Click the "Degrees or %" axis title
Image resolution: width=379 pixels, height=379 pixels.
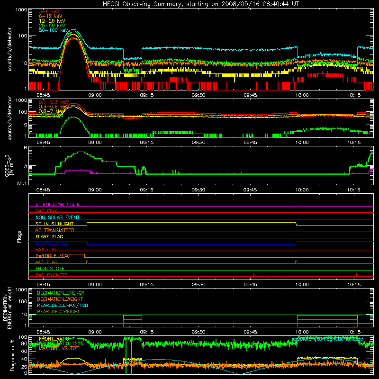coord(13,355)
